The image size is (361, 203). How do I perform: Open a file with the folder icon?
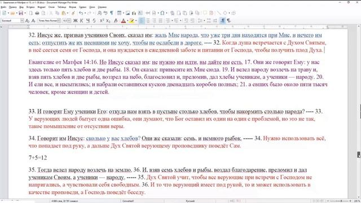point(12,13)
